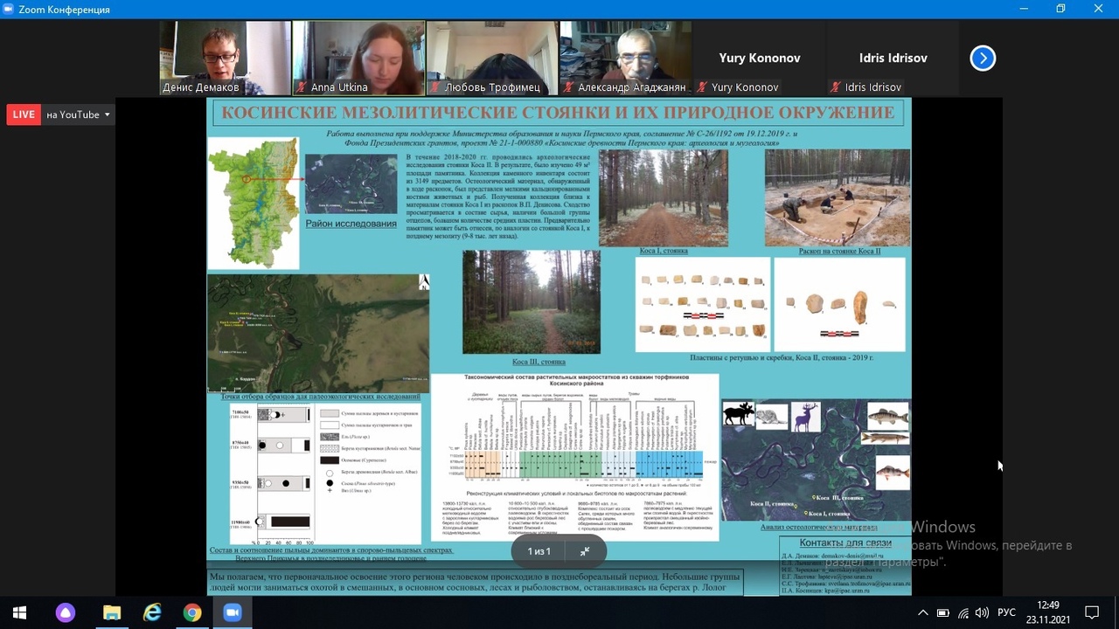Click the muted mic icon beside Александр Агаджанян
The height and width of the screenshot is (629, 1119).
568,87
